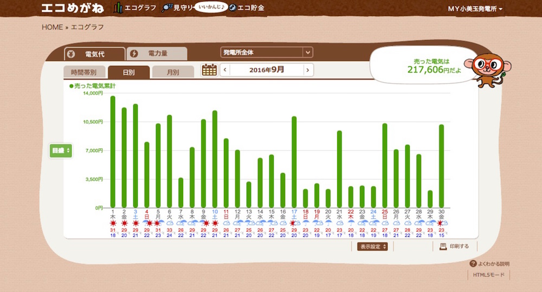This screenshot has width=542, height=292.
Task: Go to next month arrow
Action: 308,70
